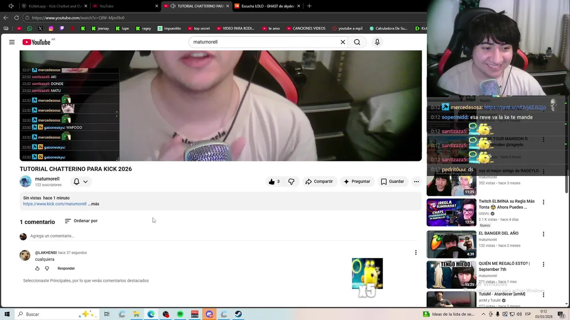Viewport: 570px width, 320px height.
Task: Open the matumorell channel name
Action: click(x=47, y=179)
